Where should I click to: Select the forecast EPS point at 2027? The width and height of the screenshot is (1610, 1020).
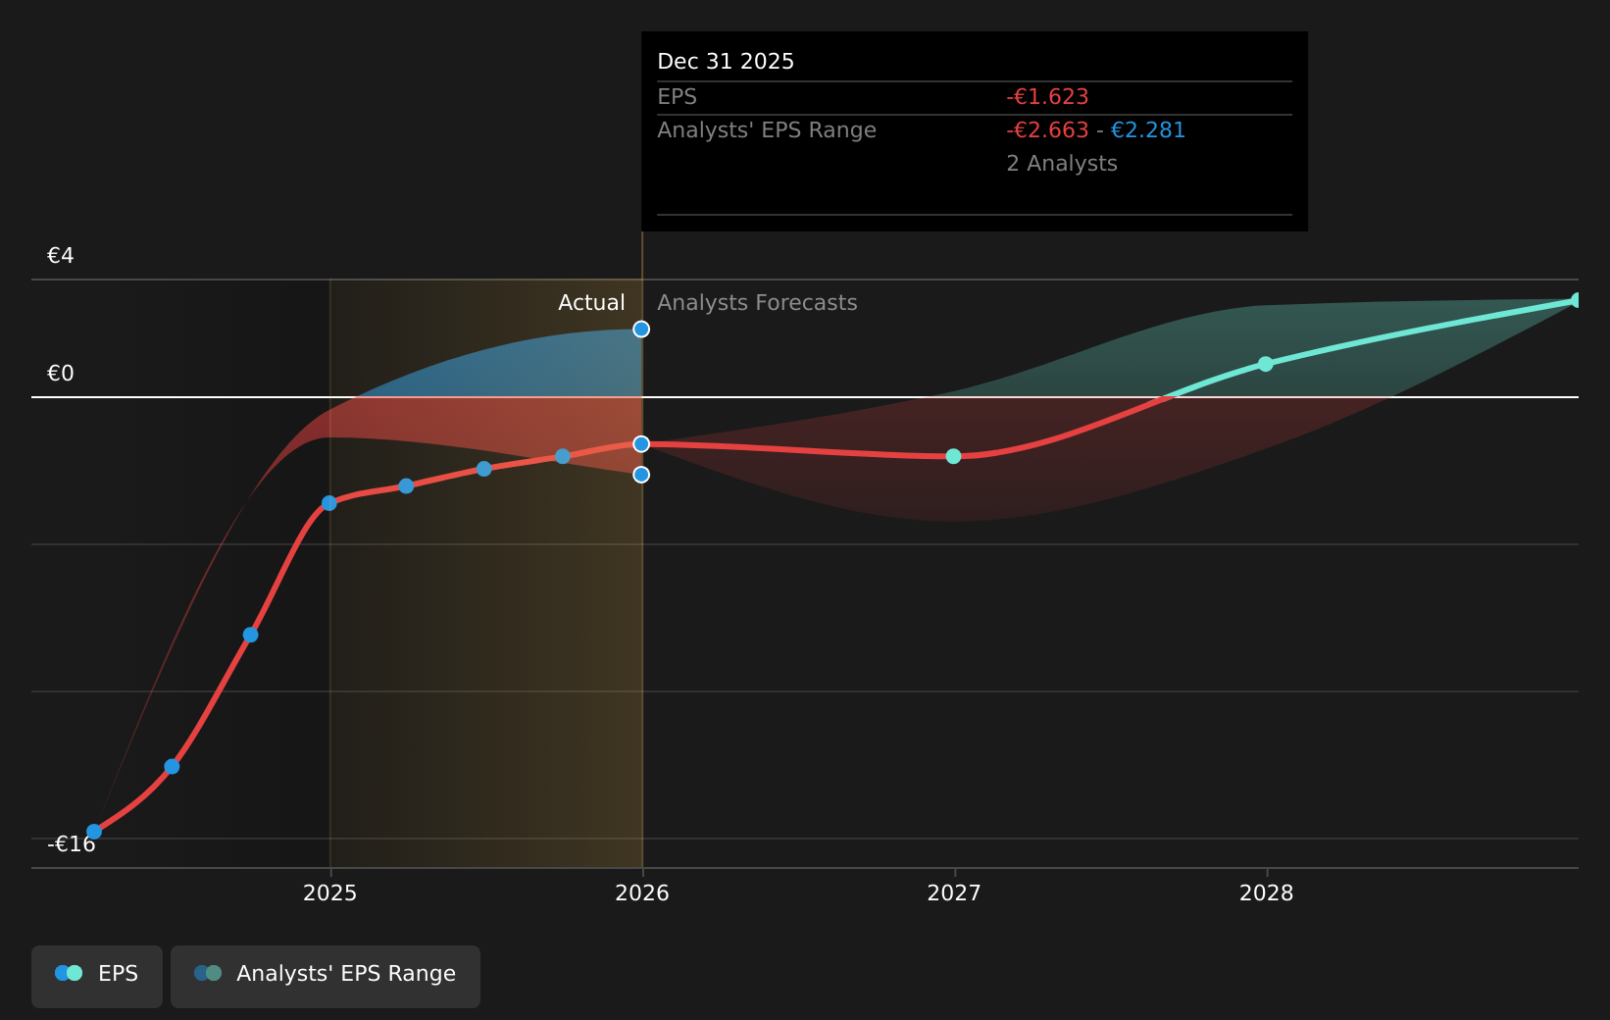[x=953, y=456]
